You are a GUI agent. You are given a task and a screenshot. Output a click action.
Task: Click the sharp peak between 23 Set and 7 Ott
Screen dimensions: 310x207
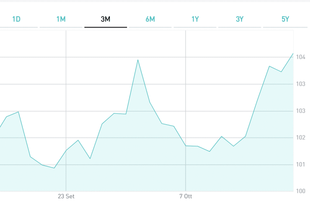[x=138, y=60]
